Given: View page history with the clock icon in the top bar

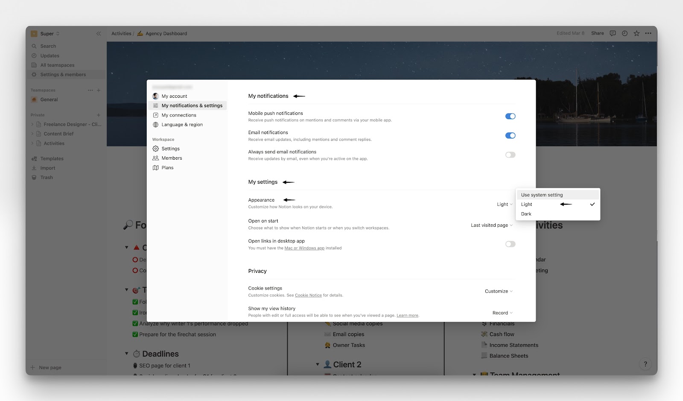Looking at the screenshot, I should 625,33.
